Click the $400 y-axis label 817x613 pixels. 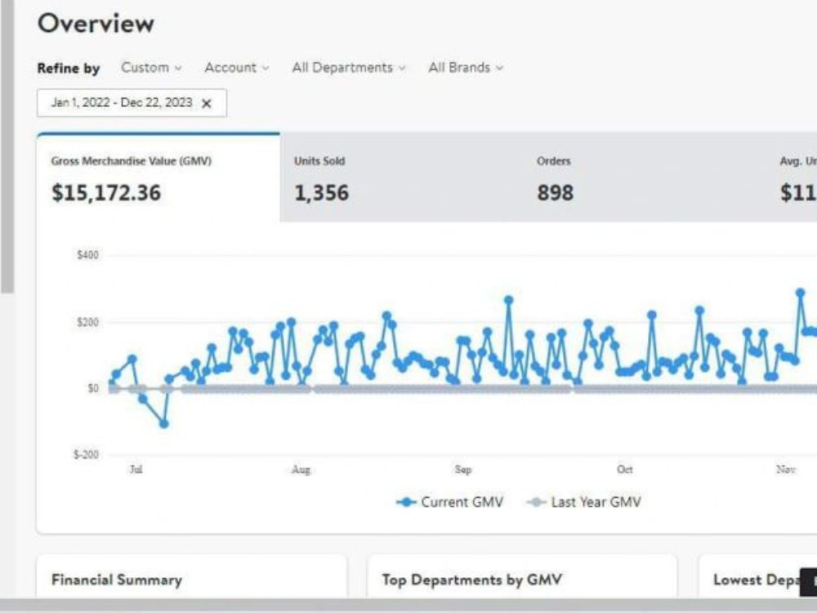(87, 255)
